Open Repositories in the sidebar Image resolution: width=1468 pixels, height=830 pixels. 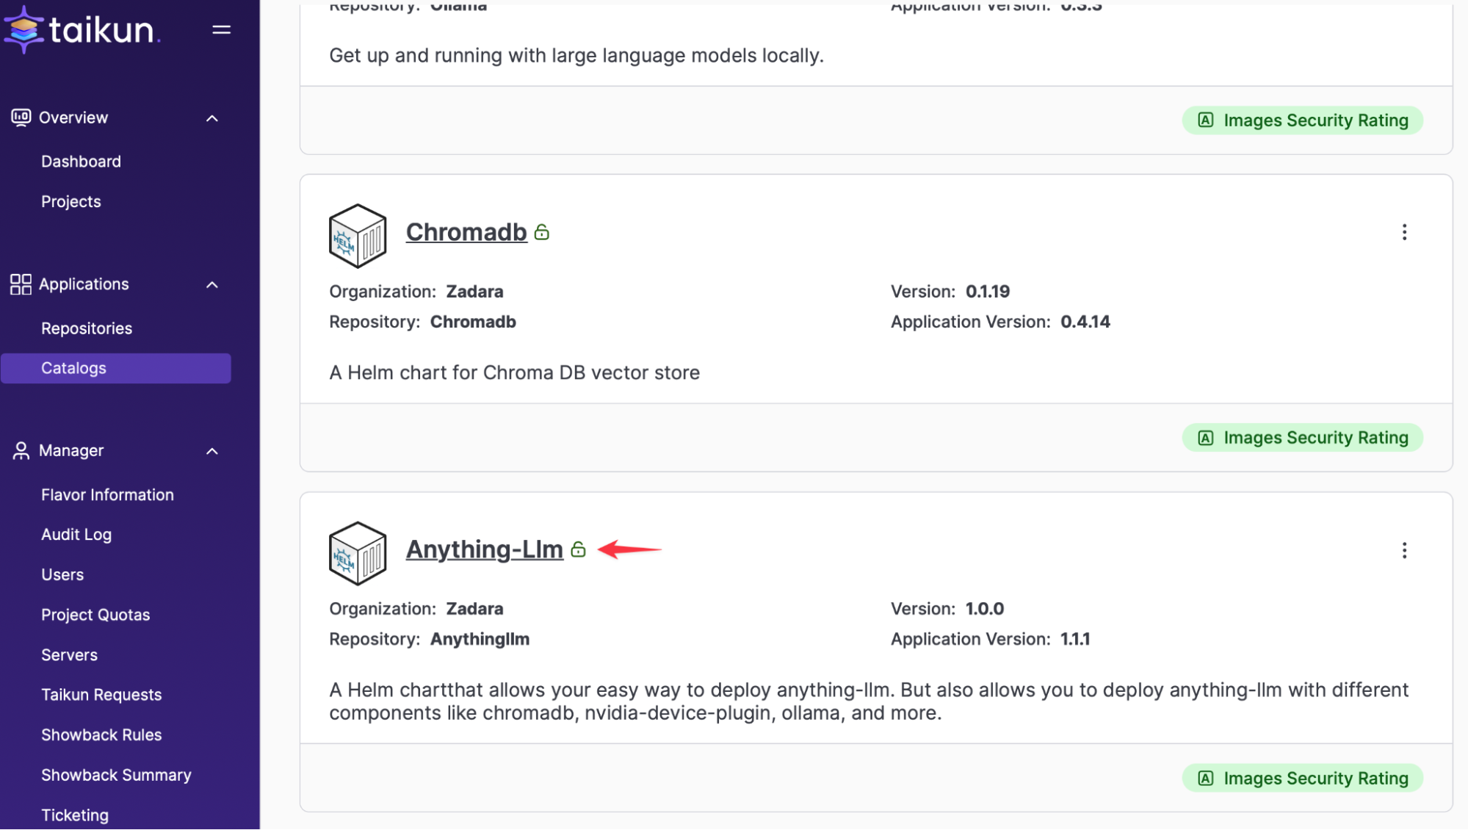point(87,328)
